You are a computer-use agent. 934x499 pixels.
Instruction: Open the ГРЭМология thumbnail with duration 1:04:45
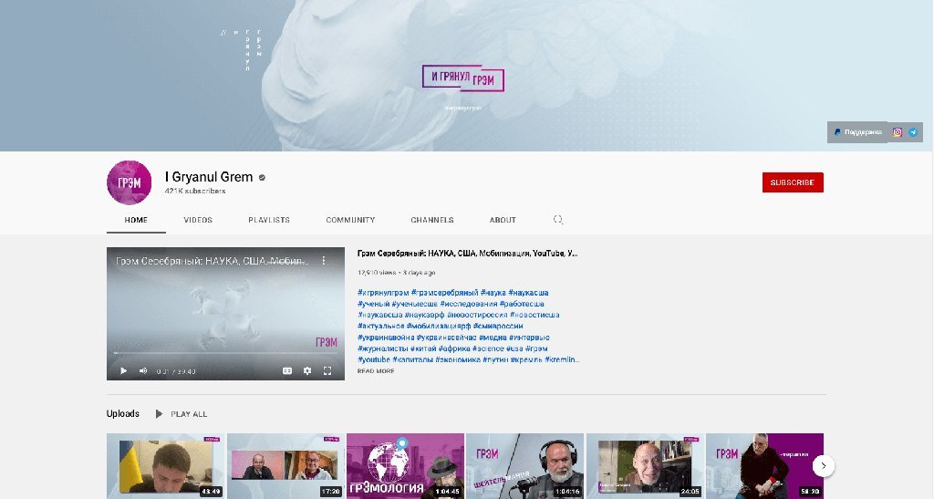(405, 465)
